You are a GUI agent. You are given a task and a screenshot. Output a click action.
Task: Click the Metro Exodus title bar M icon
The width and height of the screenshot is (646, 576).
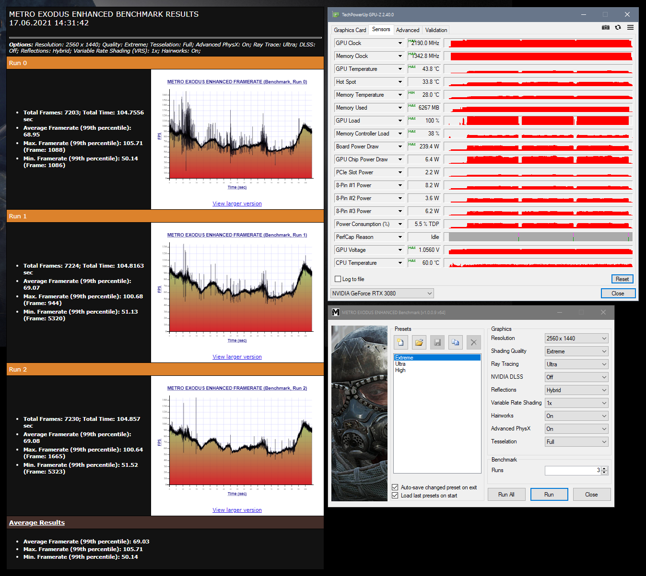pos(336,312)
